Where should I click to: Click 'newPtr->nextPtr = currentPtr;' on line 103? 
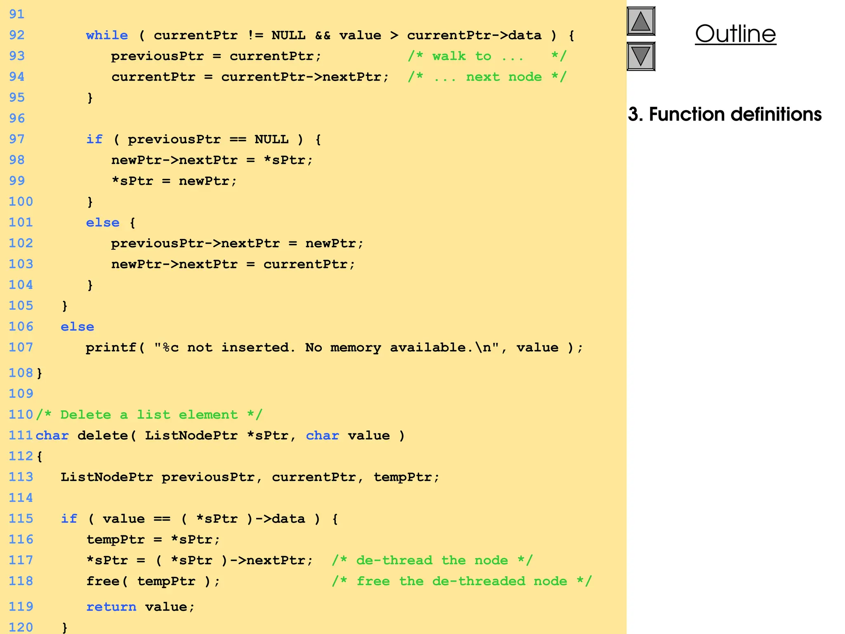233,264
